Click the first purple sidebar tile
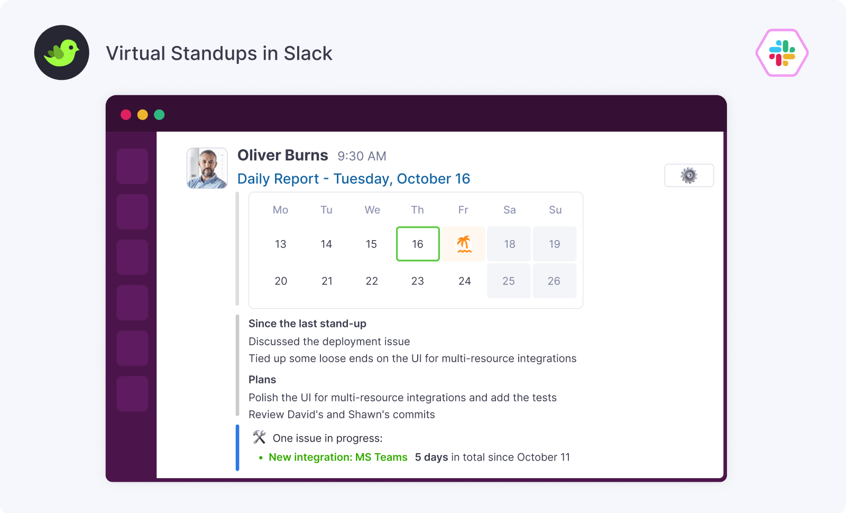Image resolution: width=846 pixels, height=513 pixels. pyautogui.click(x=132, y=166)
